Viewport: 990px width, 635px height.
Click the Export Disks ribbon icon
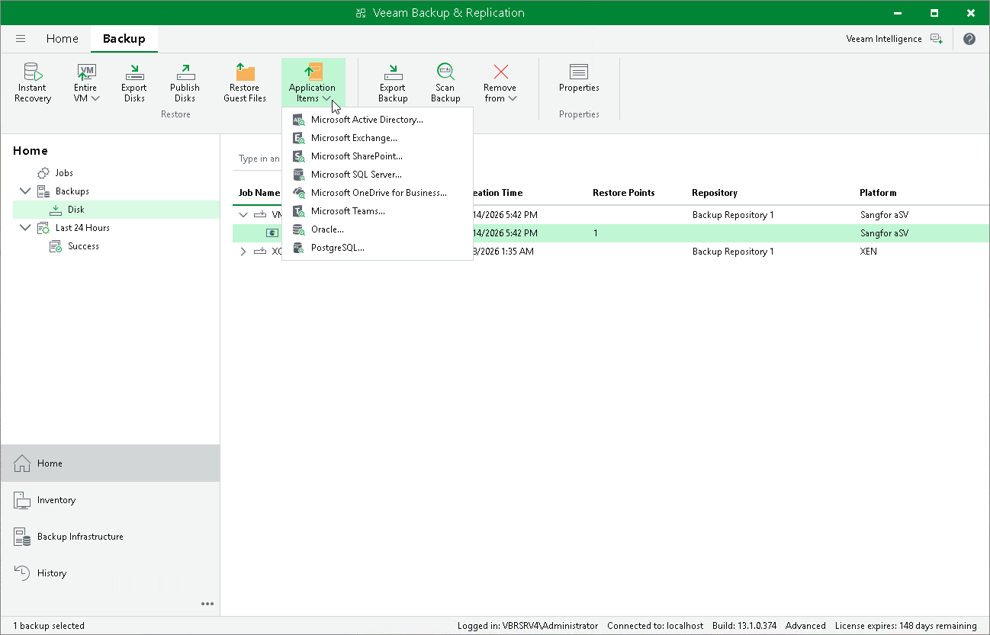tap(134, 82)
